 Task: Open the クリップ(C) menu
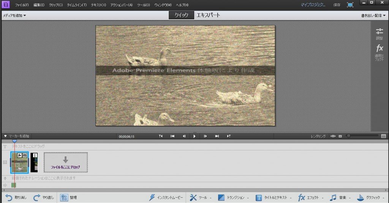pyautogui.click(x=56, y=5)
